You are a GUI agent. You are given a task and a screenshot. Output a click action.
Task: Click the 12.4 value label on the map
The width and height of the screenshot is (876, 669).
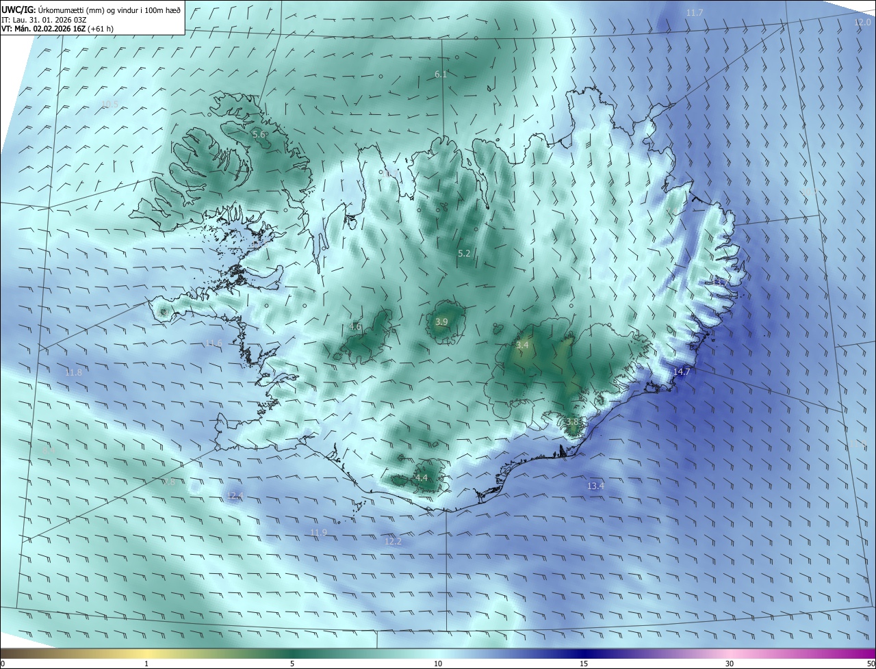click(x=235, y=495)
